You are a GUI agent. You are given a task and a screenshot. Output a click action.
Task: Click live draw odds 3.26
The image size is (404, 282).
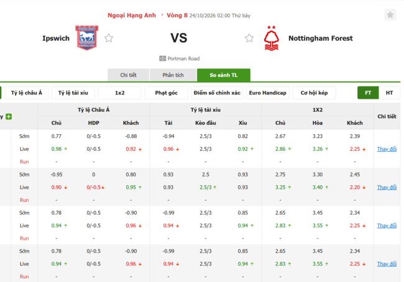point(318,149)
